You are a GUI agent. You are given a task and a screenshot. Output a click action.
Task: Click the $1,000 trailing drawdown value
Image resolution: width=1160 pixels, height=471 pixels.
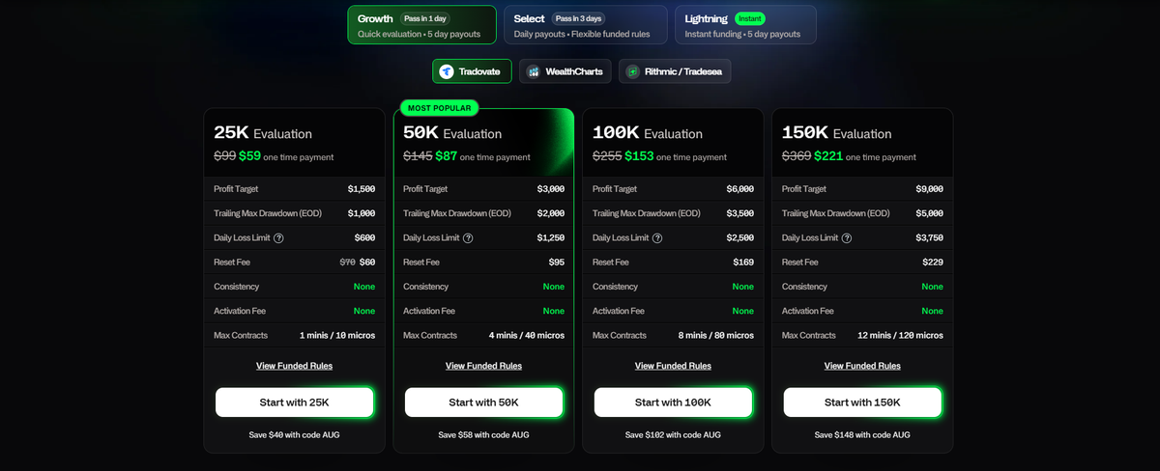click(362, 213)
